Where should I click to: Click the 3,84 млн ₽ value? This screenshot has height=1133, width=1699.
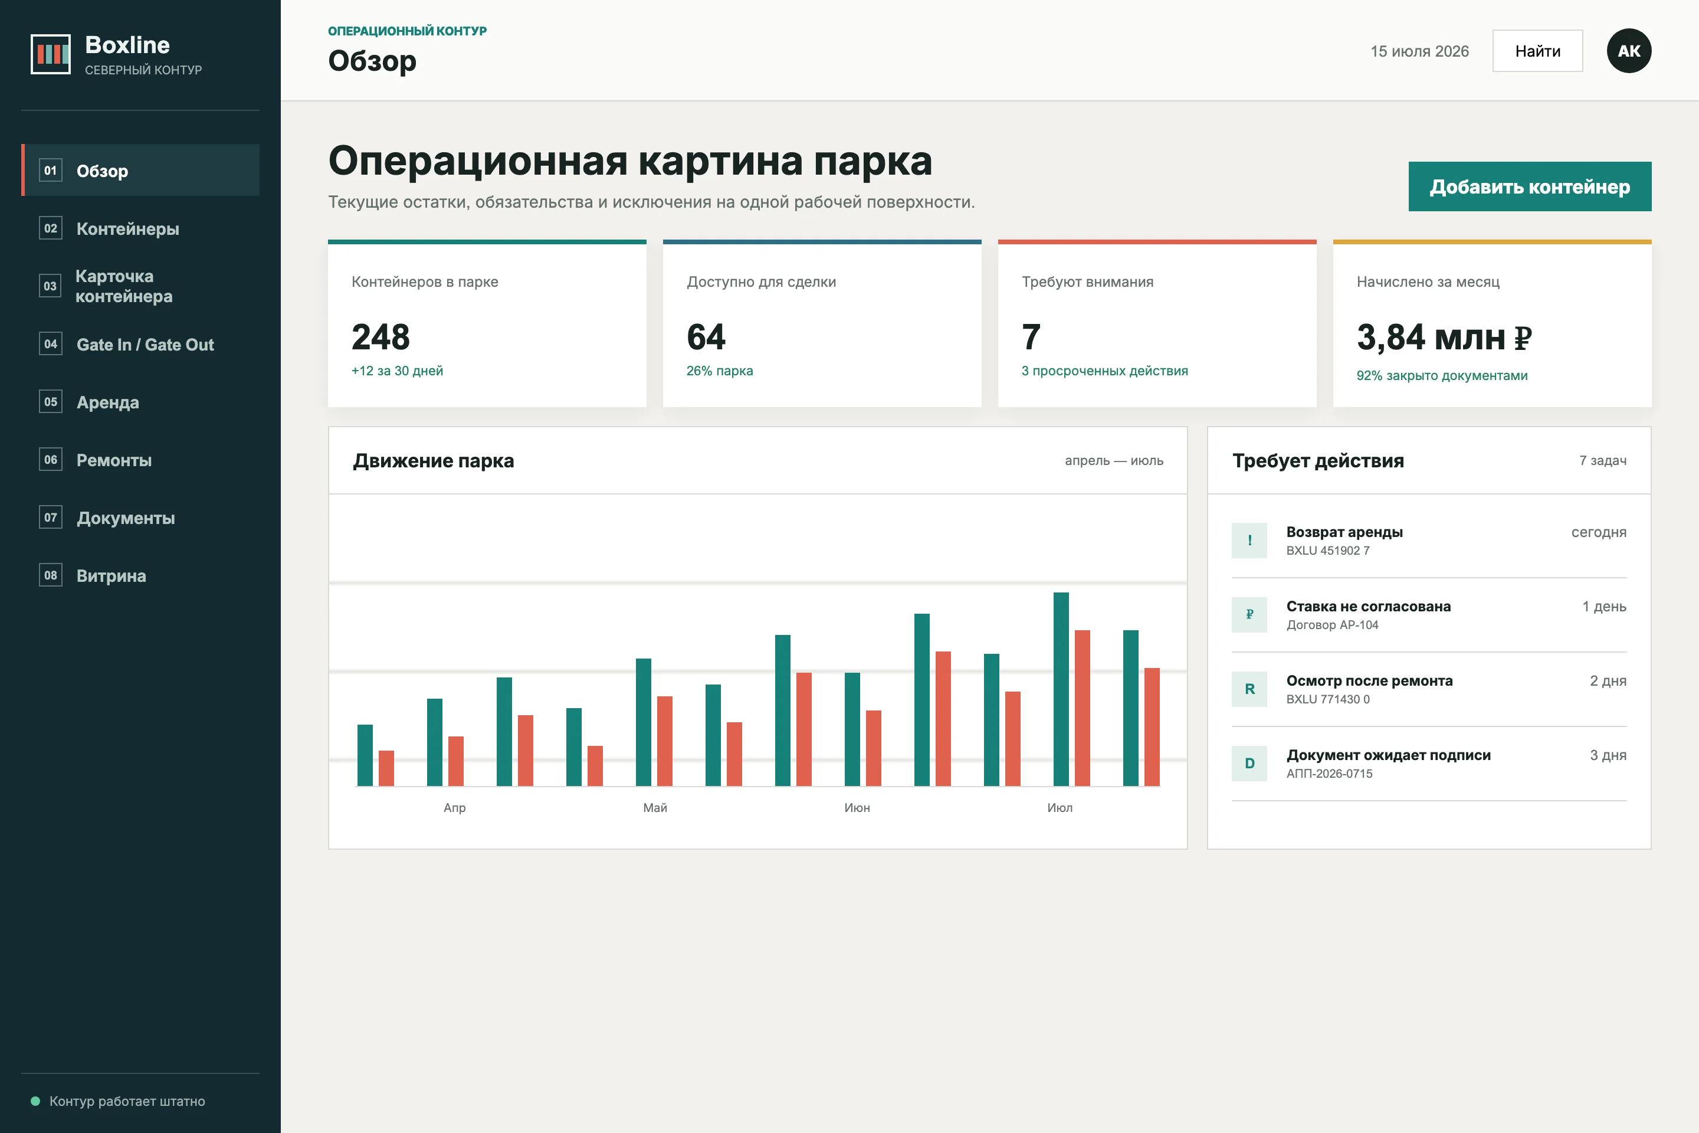coord(1444,338)
